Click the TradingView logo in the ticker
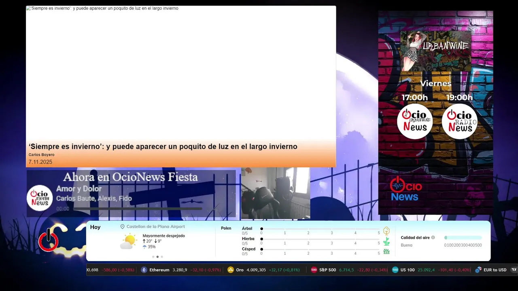Screen dimensions: 518x291 point(514,270)
